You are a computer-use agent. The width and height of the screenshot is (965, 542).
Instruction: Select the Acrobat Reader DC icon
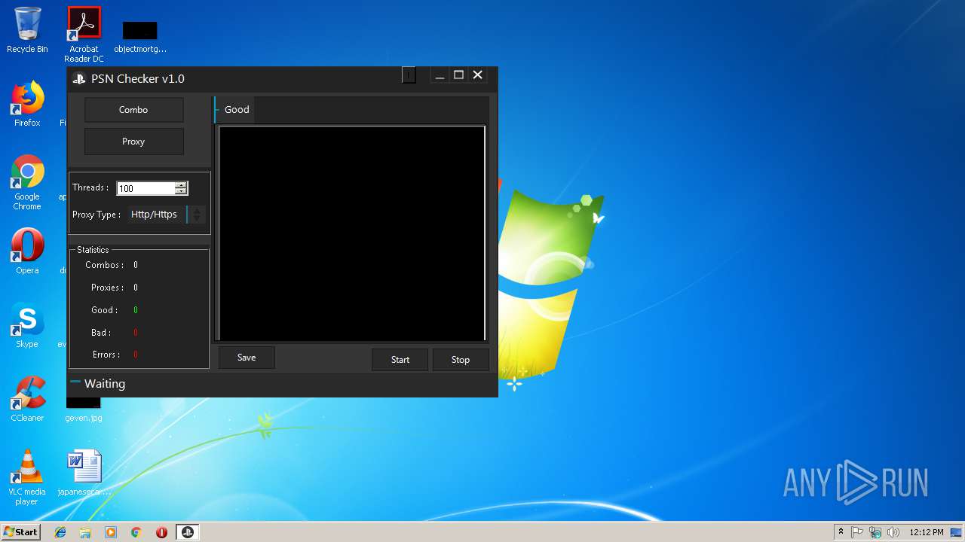pos(84,35)
